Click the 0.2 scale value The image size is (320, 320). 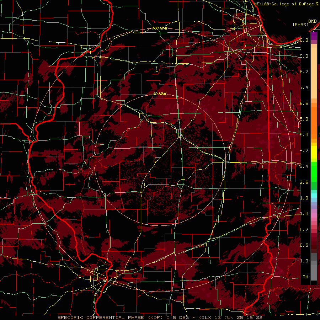304,230
